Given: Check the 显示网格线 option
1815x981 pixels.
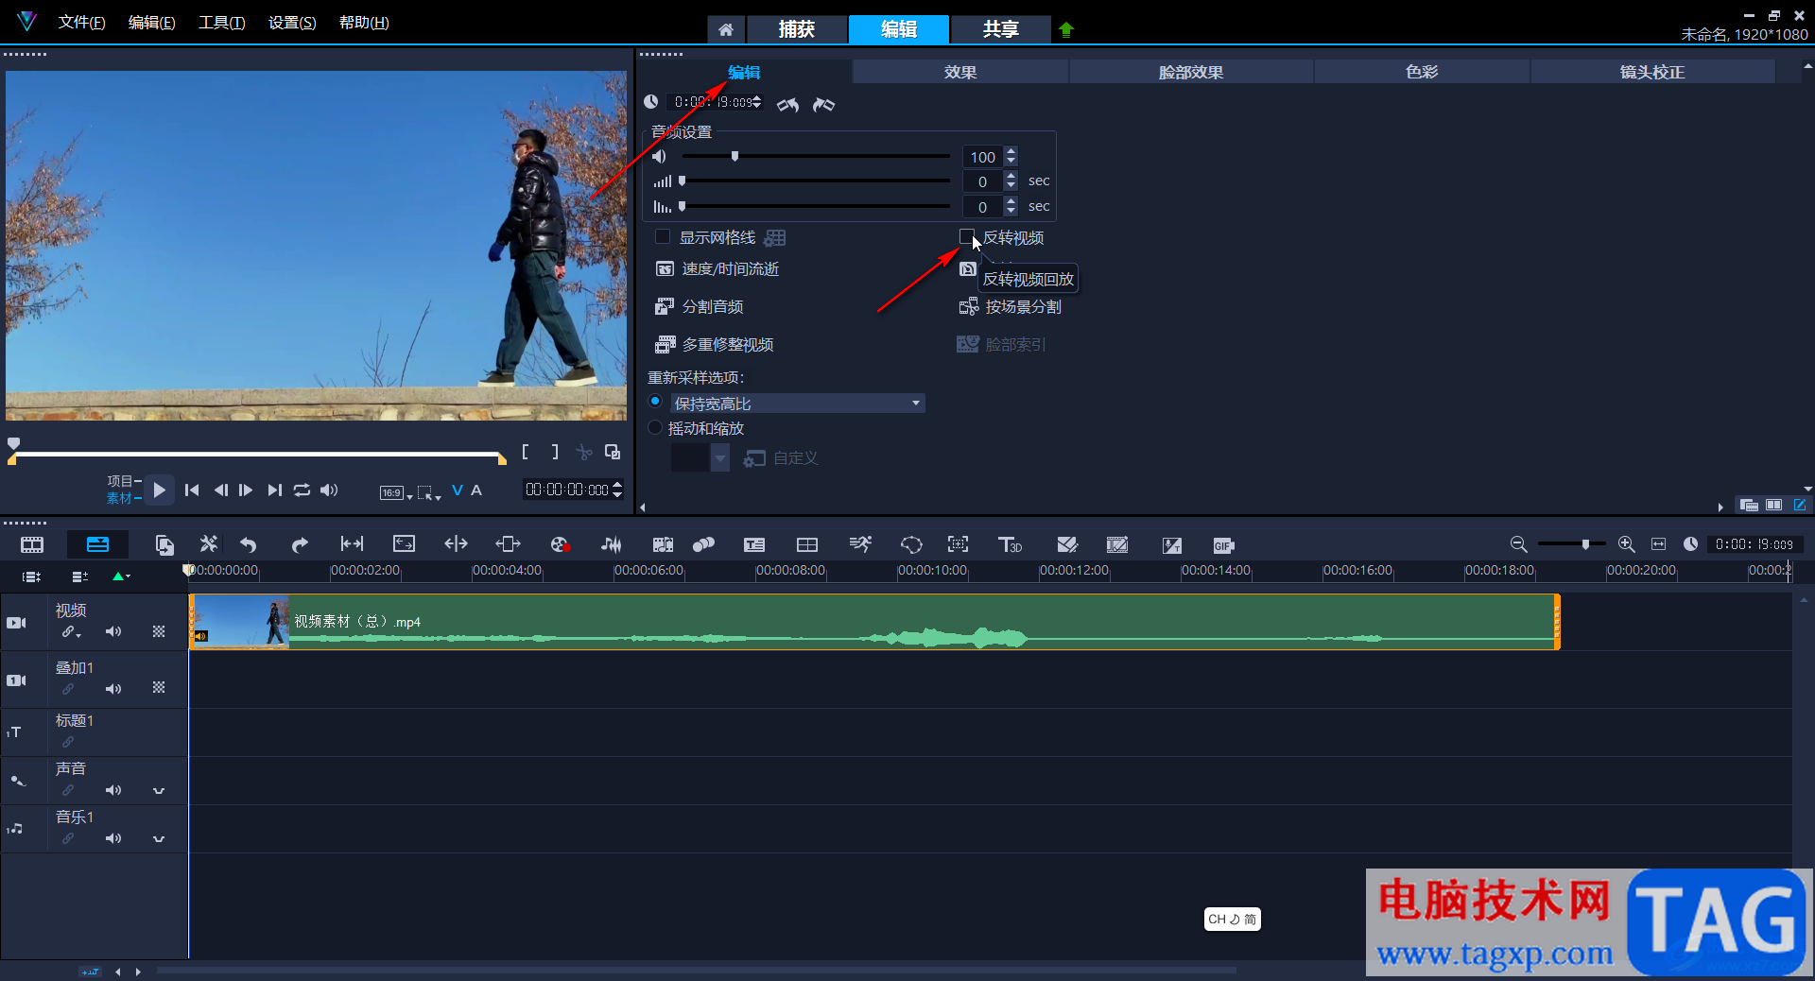Looking at the screenshot, I should (x=663, y=237).
